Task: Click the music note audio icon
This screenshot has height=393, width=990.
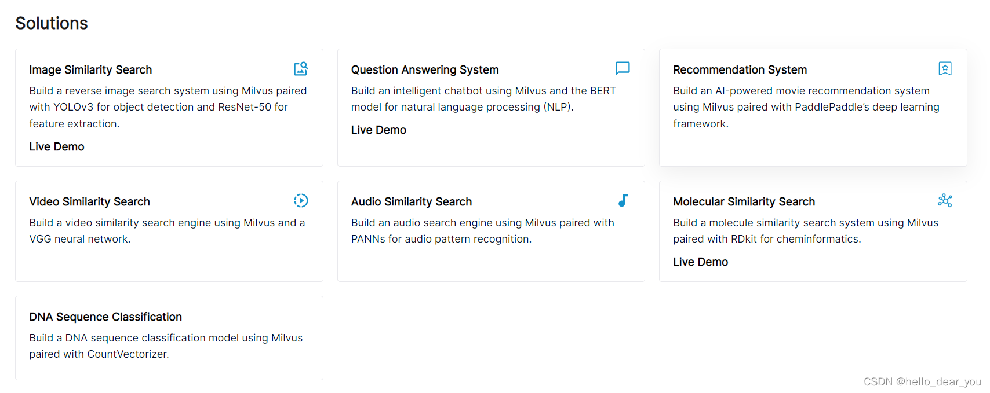Action: point(623,201)
